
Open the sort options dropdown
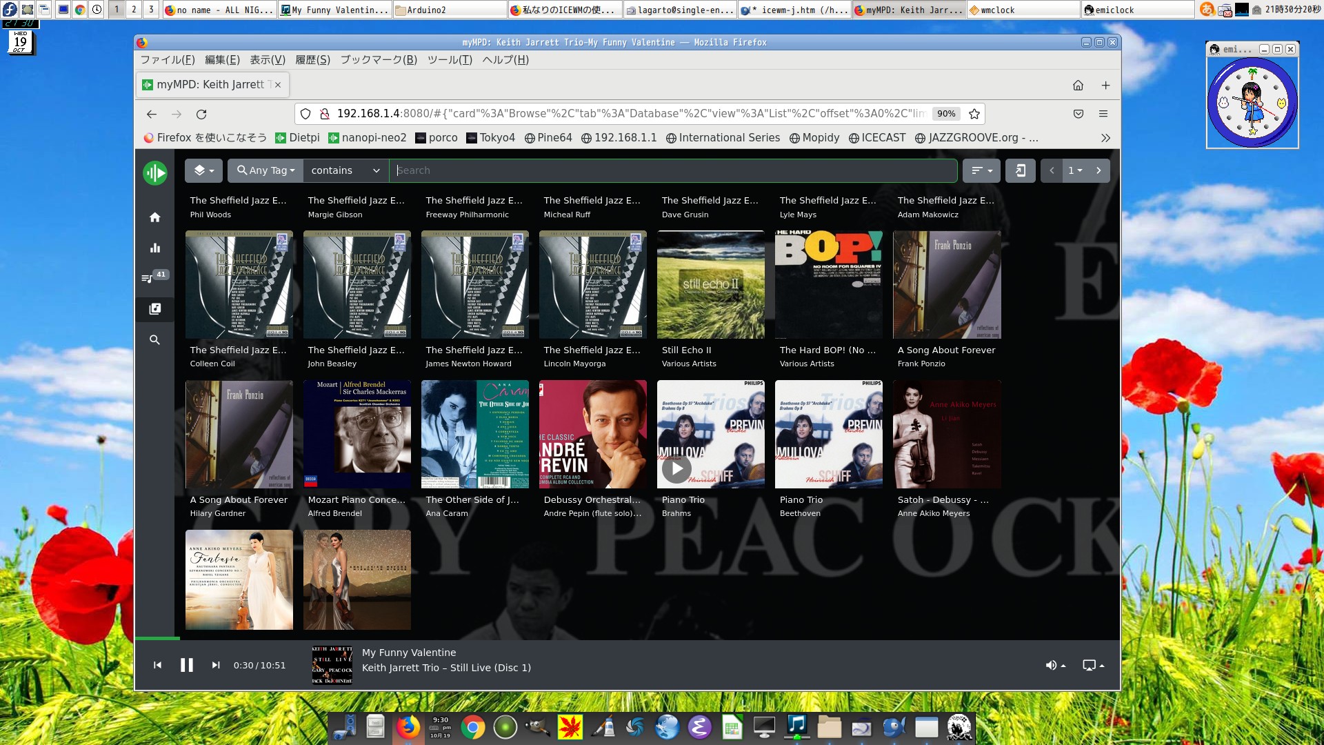[x=981, y=170]
